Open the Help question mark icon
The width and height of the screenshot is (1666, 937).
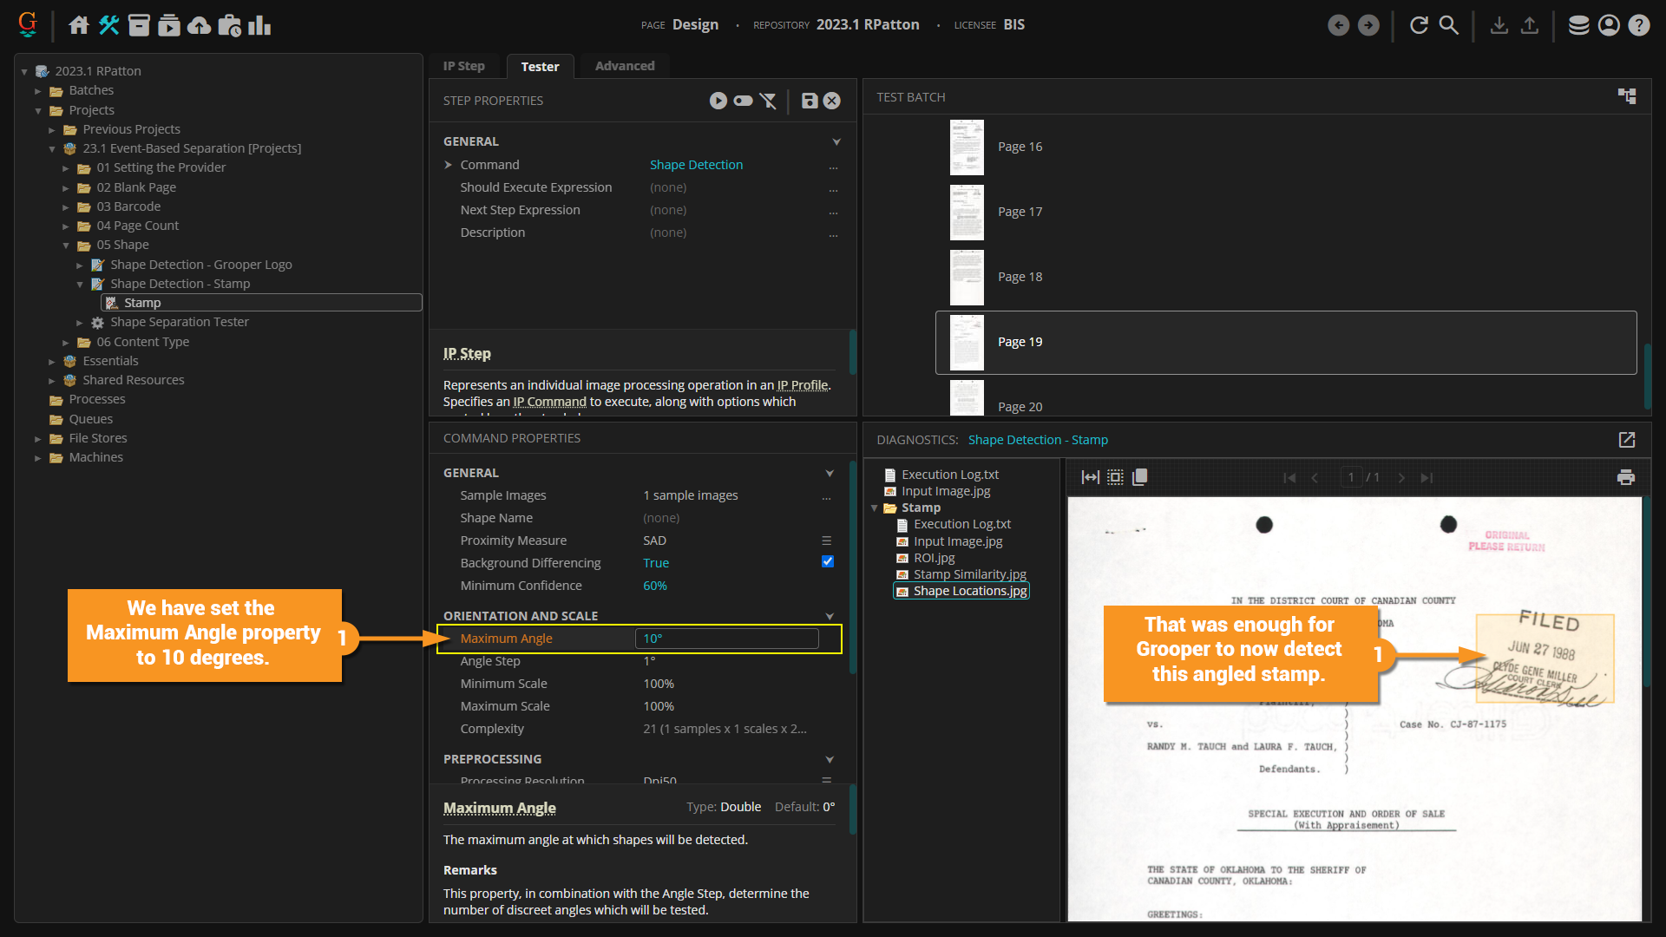(1638, 25)
